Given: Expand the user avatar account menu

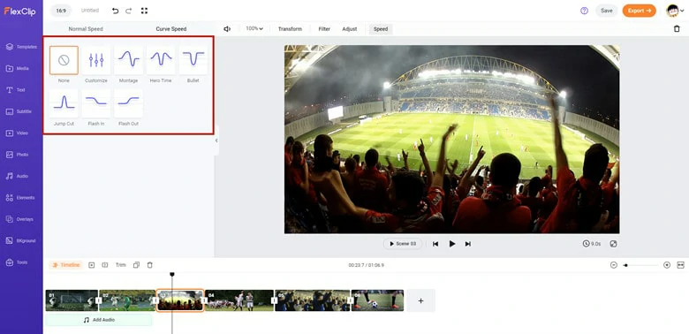Looking at the screenshot, I should tap(676, 11).
